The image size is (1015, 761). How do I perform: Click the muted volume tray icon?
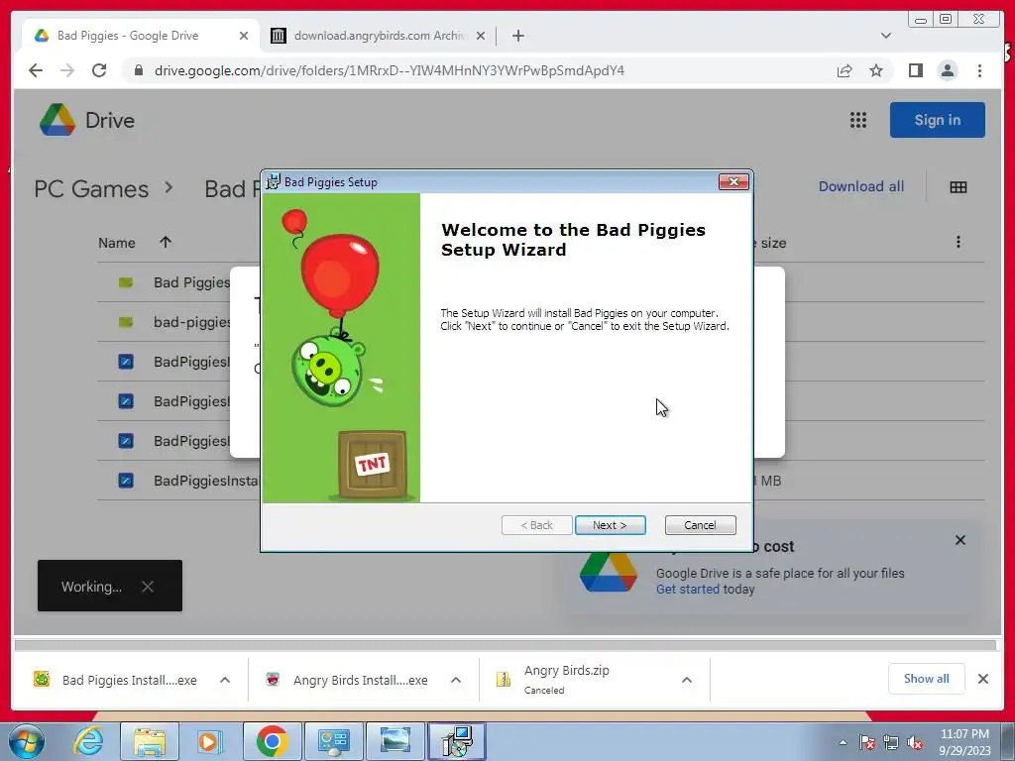[x=915, y=742]
